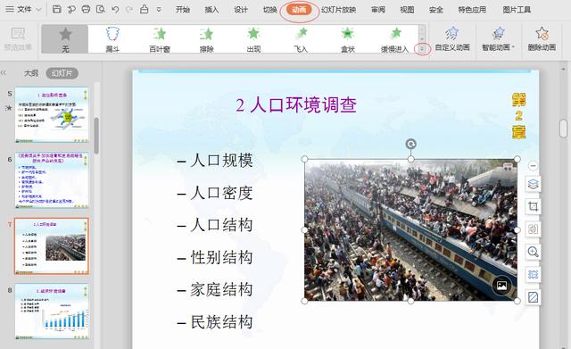Click the picture outline hatched icon
The width and height of the screenshot is (571, 349).
[533, 297]
